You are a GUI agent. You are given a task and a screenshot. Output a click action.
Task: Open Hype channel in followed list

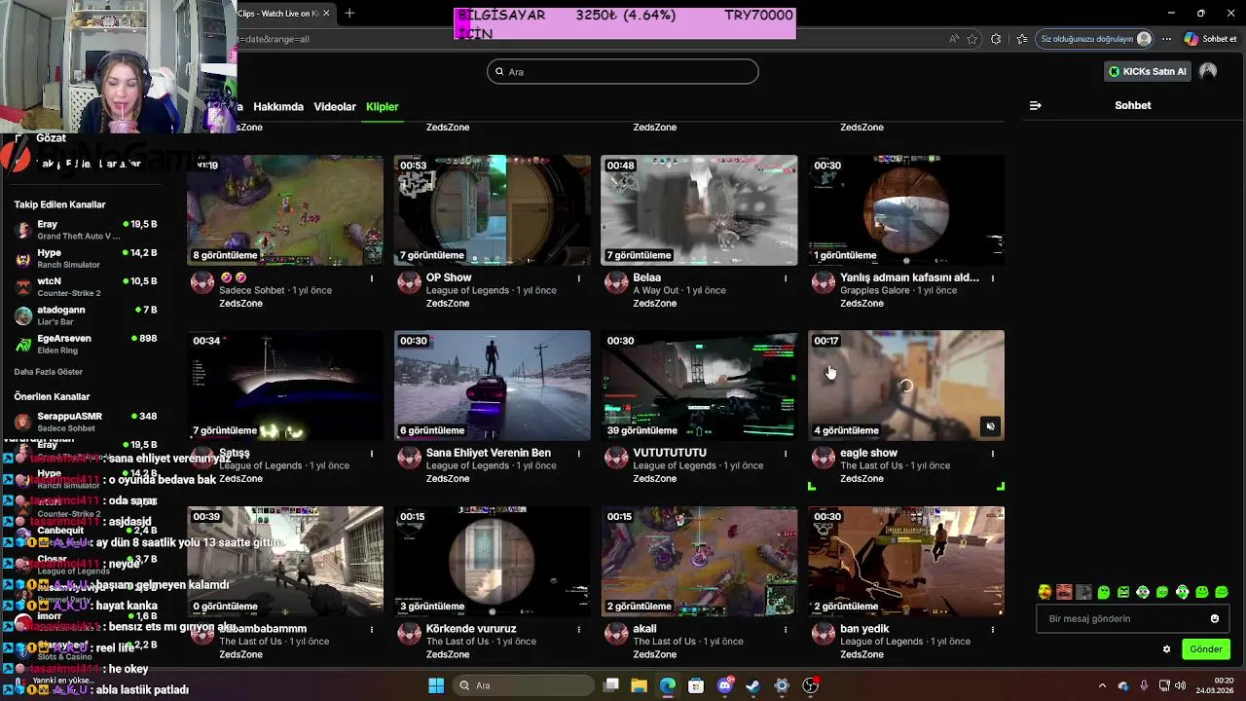[86, 258]
